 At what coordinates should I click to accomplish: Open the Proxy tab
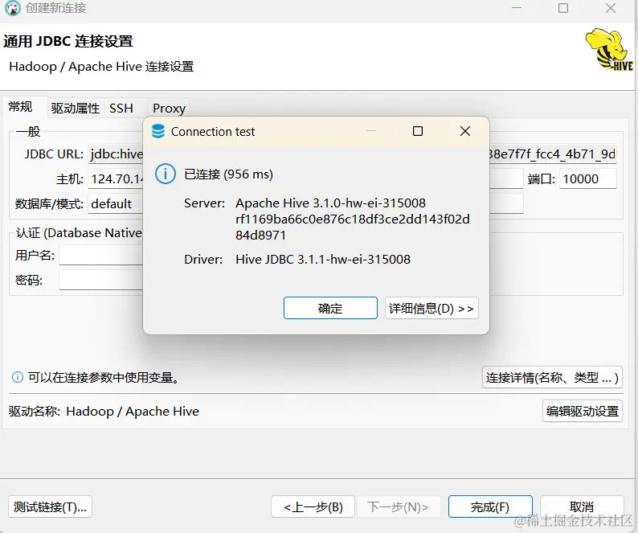point(169,109)
